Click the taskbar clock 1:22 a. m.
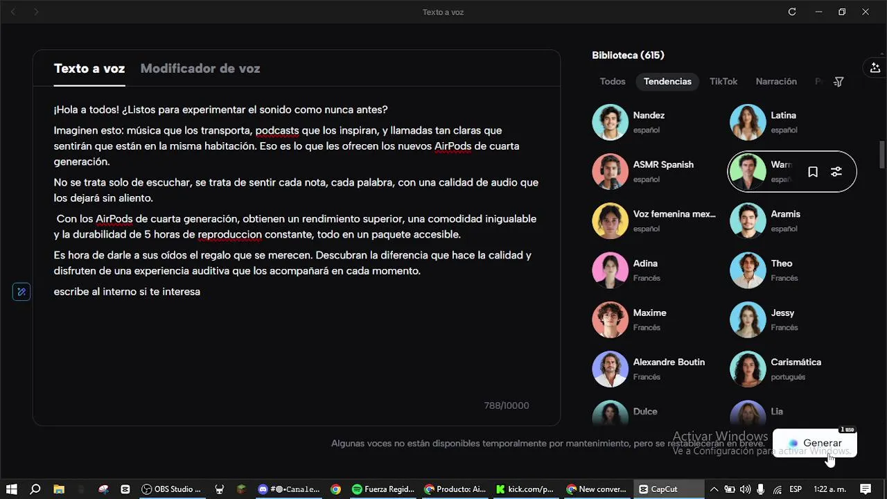This screenshot has height=499, width=887. pos(829,489)
